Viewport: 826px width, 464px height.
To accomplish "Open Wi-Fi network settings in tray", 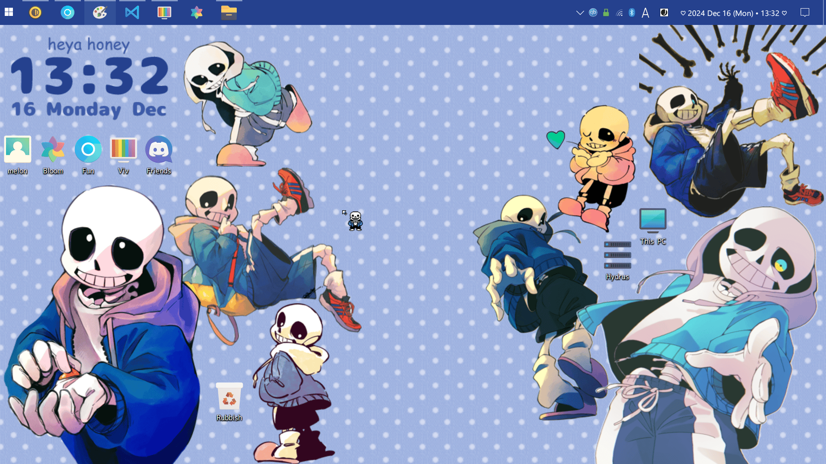I will [x=619, y=13].
